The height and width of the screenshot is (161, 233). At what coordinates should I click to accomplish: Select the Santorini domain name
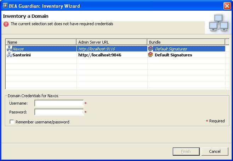tap(22, 55)
